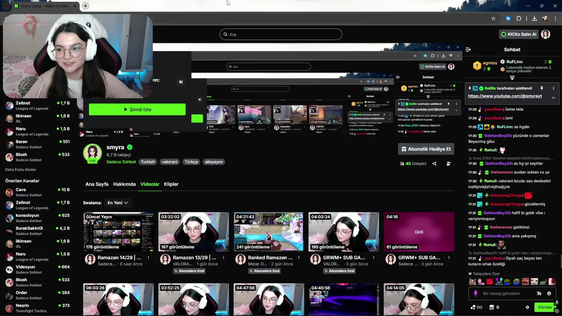Open Order channel in sidebar
562x316 pixels.
(37, 295)
